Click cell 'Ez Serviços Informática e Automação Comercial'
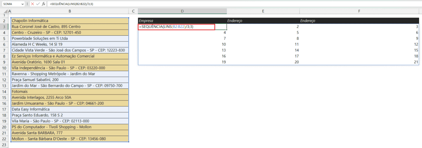This screenshot has width=422, height=148. (x=70, y=56)
